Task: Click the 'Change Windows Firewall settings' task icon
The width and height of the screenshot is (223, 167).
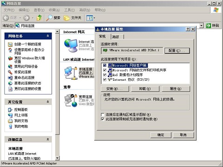Action: tap(10, 58)
